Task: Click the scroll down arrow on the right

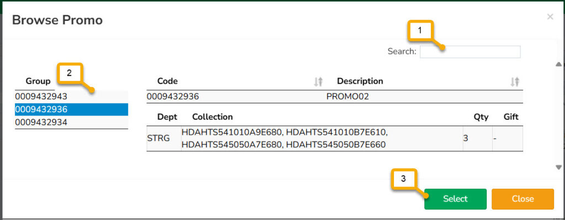Action: [x=558, y=167]
